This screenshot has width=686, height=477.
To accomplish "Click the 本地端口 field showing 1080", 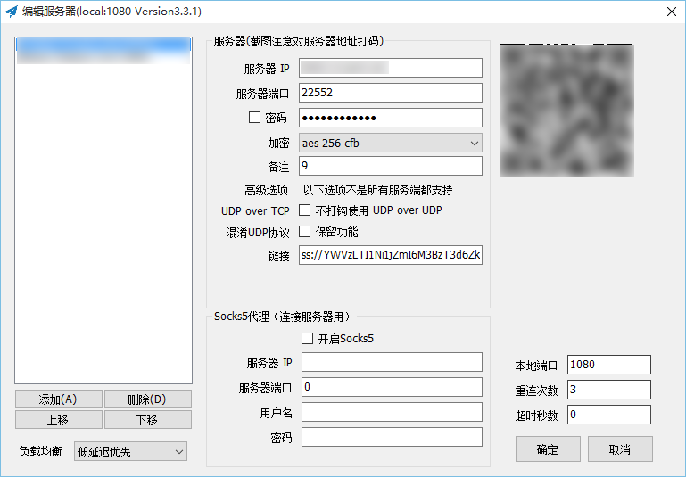I will pos(608,365).
